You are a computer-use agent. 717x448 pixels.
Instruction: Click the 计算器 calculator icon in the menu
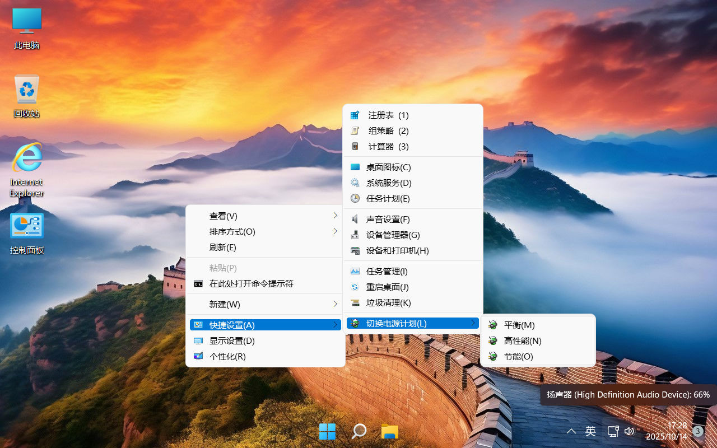click(x=355, y=146)
